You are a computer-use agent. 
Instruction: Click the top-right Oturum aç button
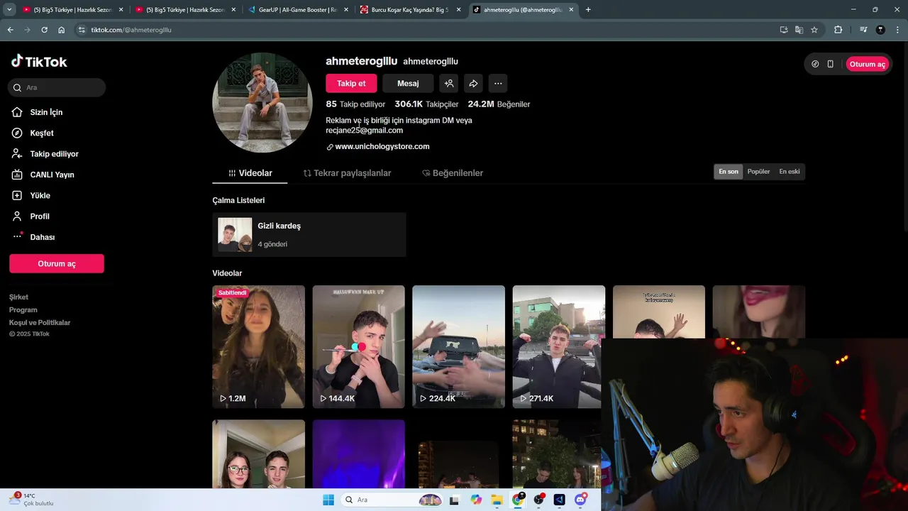click(x=867, y=64)
